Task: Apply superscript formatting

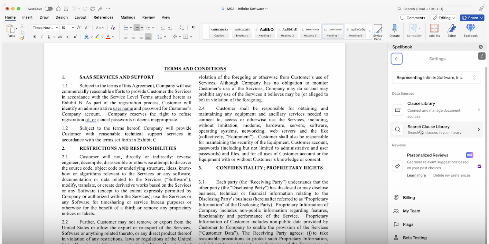Action: [75, 37]
